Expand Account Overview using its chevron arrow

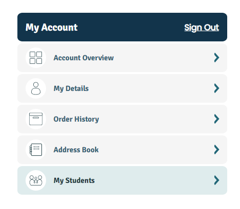pyautogui.click(x=216, y=58)
